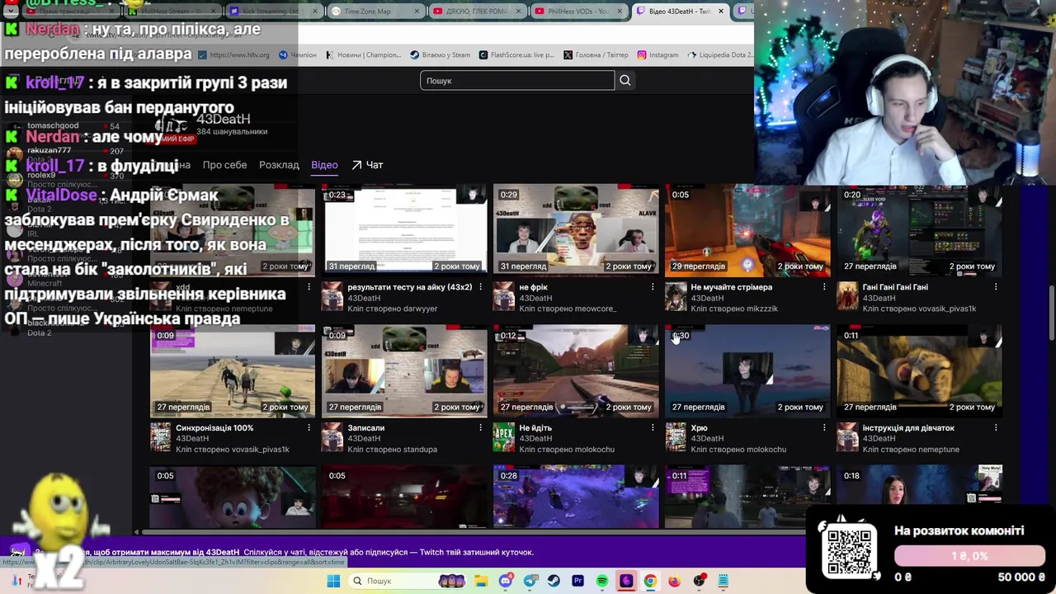
Task: Click game icon beside 'Записали' clip
Action: (332, 437)
